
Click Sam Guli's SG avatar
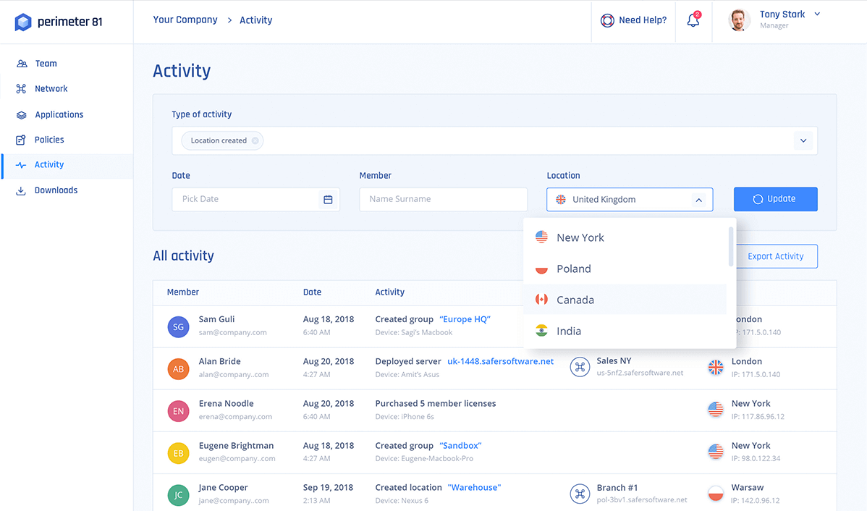coord(179,327)
